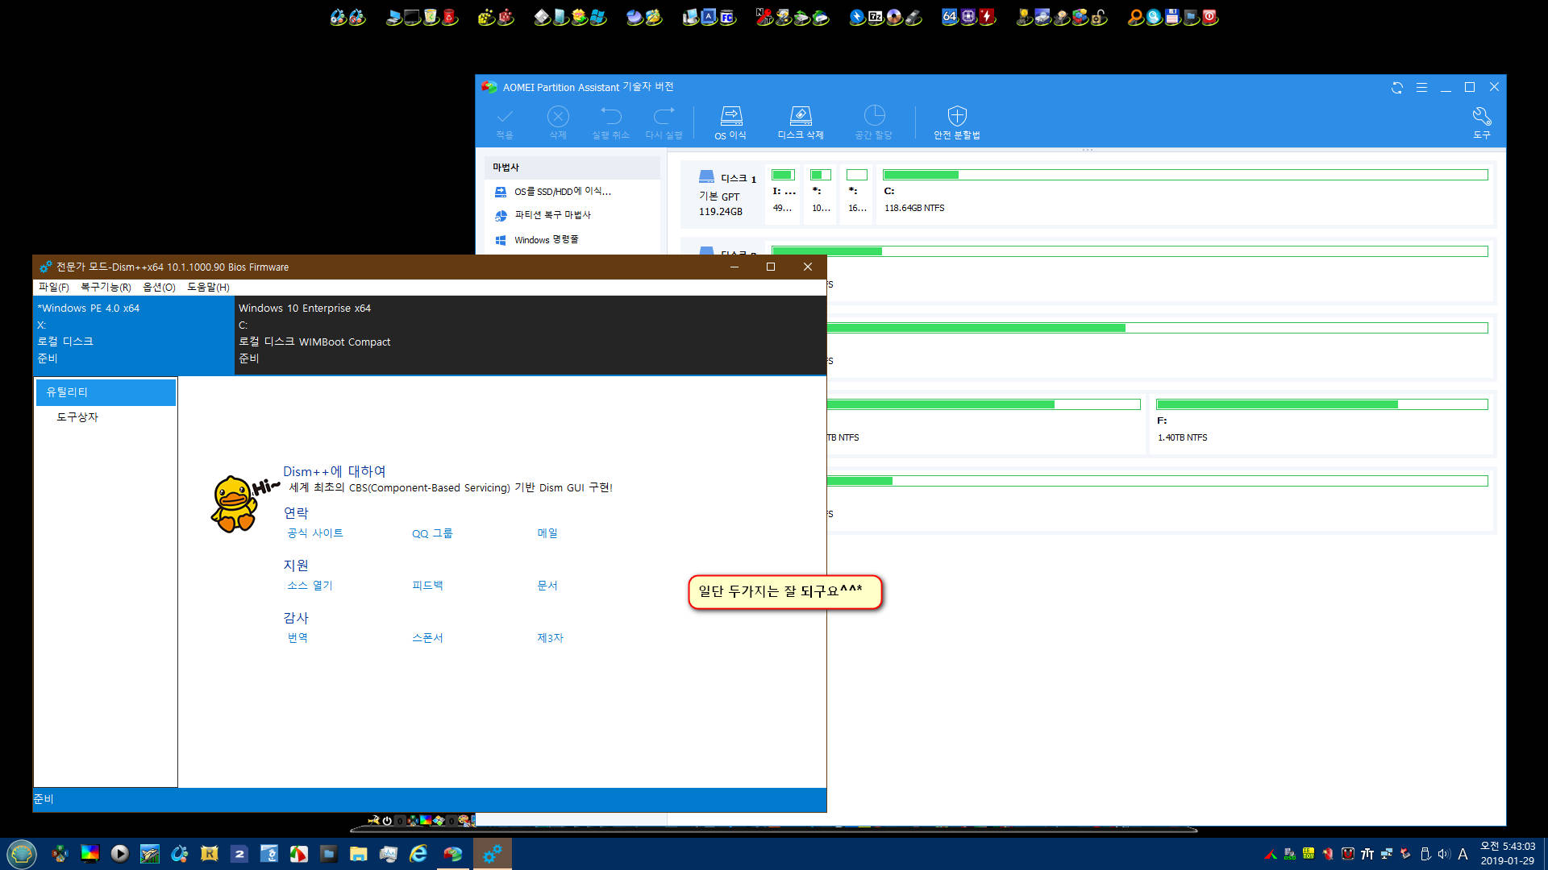The image size is (1548, 870).
Task: Open the 문서 link
Action: [547, 586]
